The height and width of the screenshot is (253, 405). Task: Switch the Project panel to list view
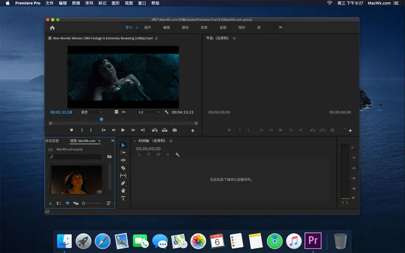(x=59, y=203)
